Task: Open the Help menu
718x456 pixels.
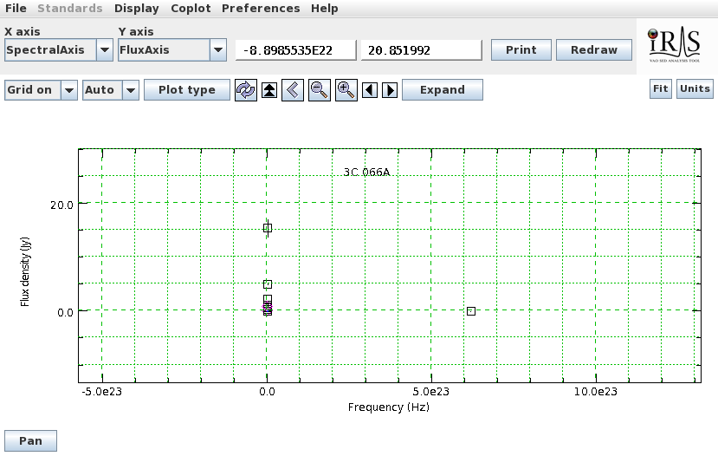Action: (324, 9)
